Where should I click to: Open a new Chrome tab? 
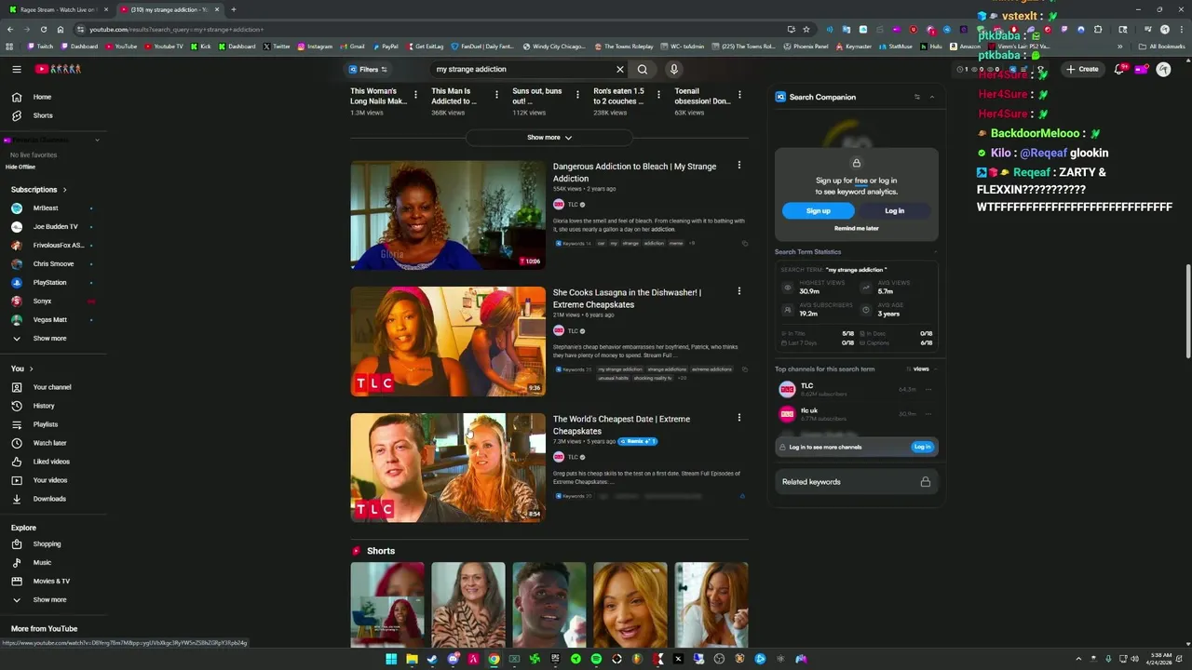[x=233, y=9]
